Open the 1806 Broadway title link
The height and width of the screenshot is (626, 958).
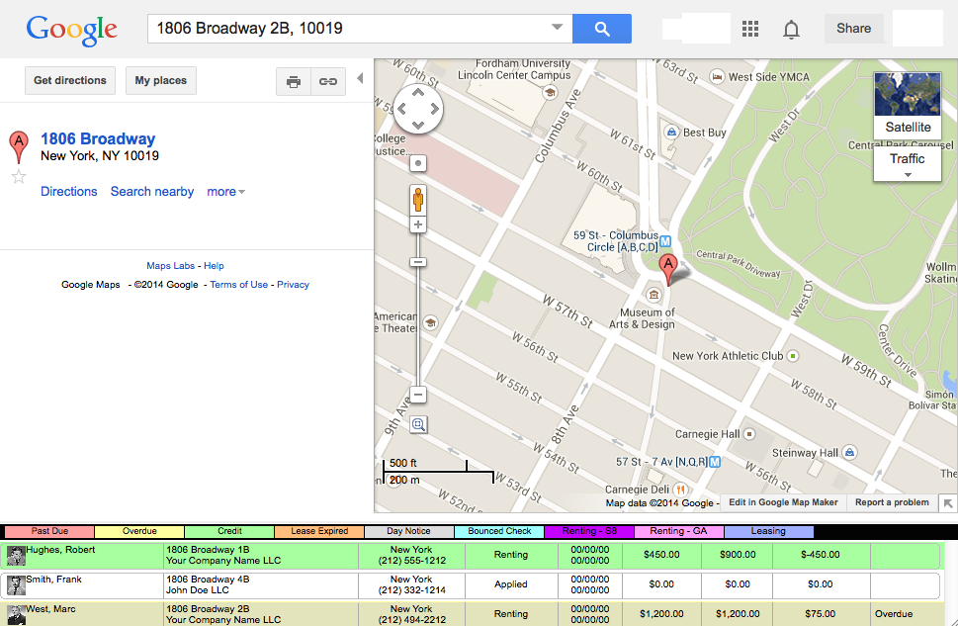(x=98, y=138)
